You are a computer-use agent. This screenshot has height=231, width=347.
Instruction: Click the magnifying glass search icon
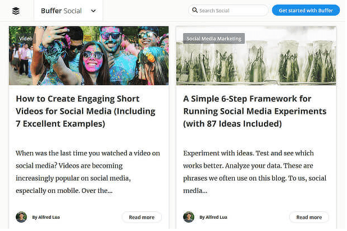(x=195, y=11)
